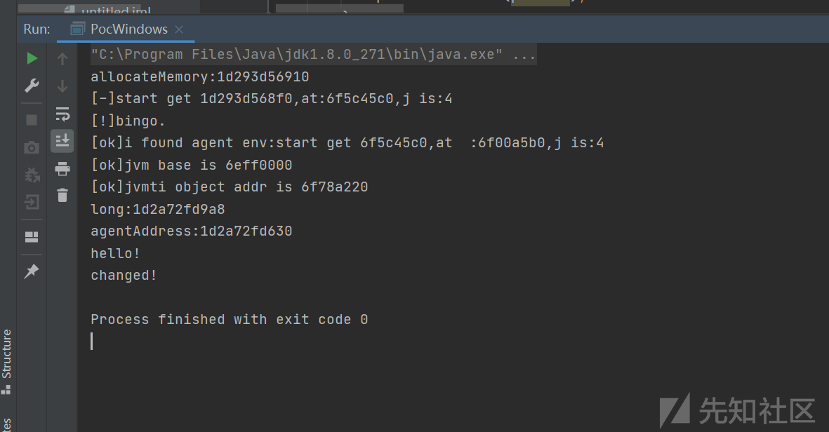Click the Dump Threads camera icon

coord(32,147)
